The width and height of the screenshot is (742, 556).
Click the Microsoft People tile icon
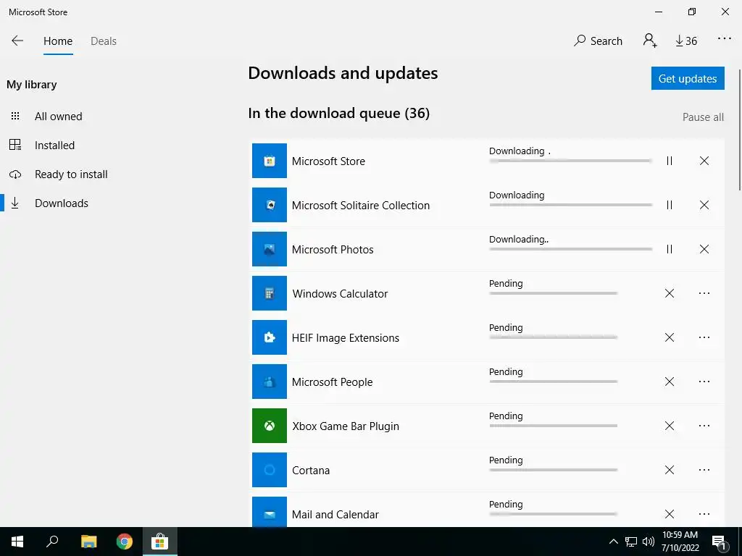click(x=270, y=382)
